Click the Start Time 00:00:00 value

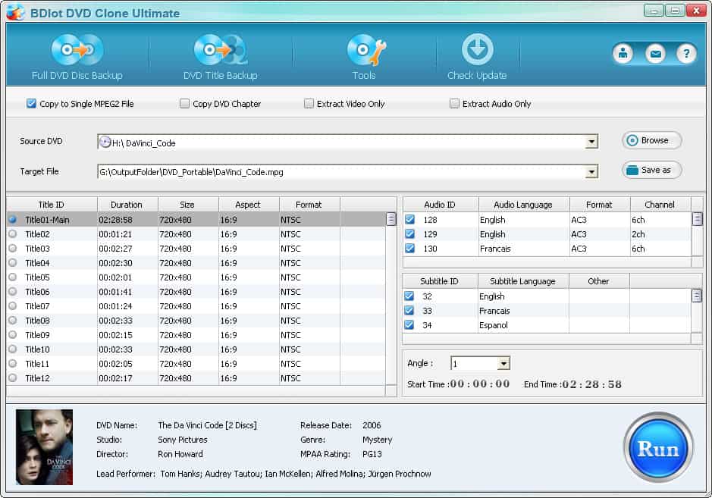(479, 384)
